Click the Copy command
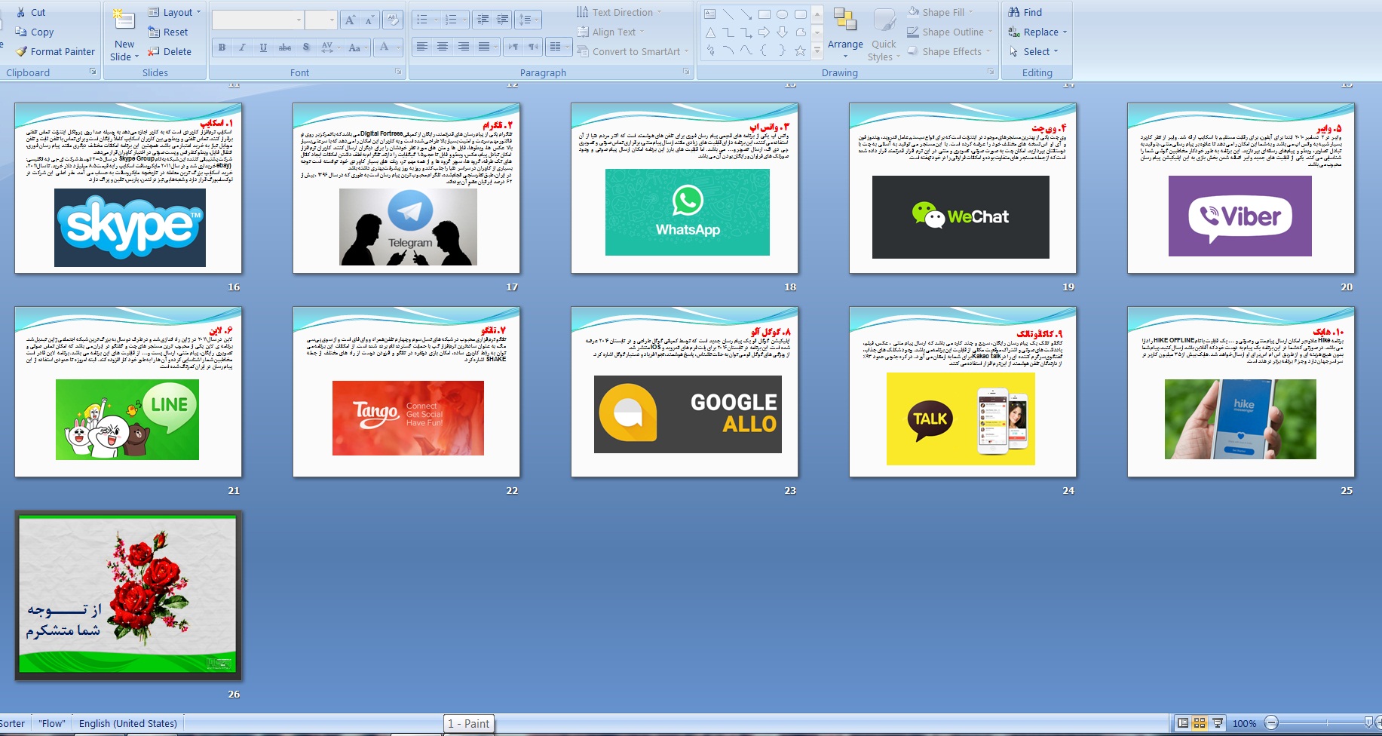The height and width of the screenshot is (736, 1382). 35,32
